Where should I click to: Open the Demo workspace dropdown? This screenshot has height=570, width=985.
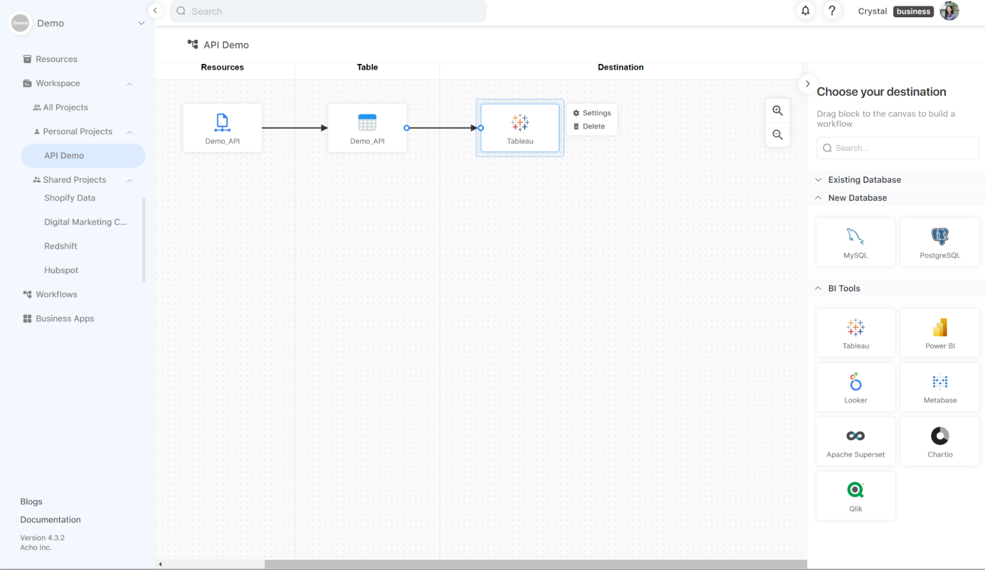pos(141,23)
